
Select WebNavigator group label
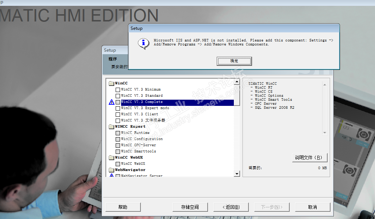tap(130, 170)
